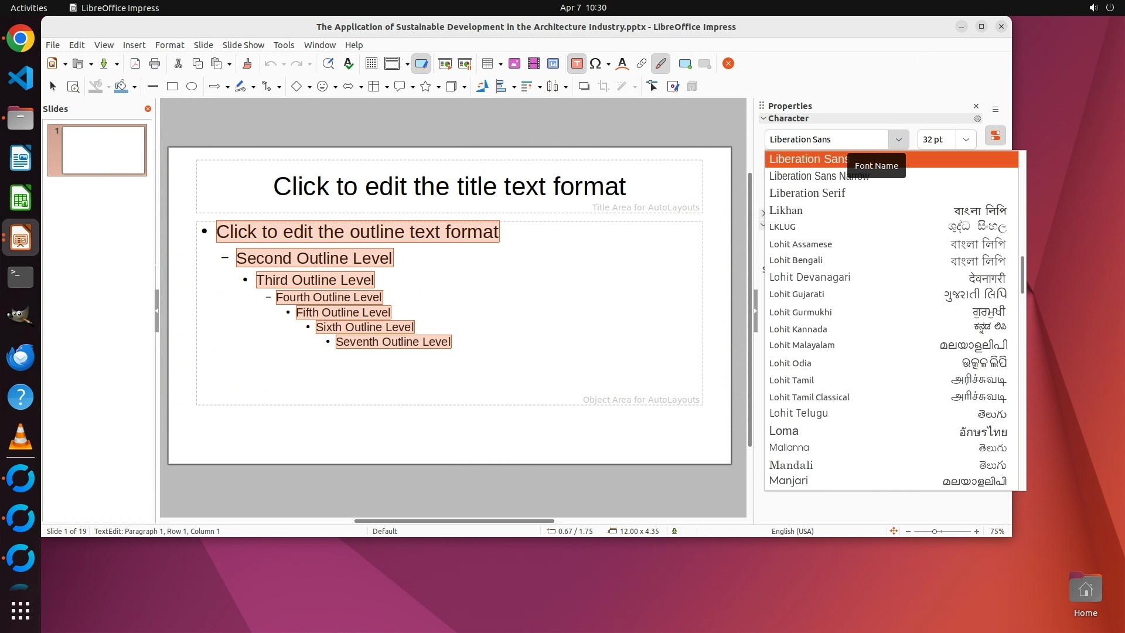
Task: Collapse the Character section expander
Action: tap(763, 118)
